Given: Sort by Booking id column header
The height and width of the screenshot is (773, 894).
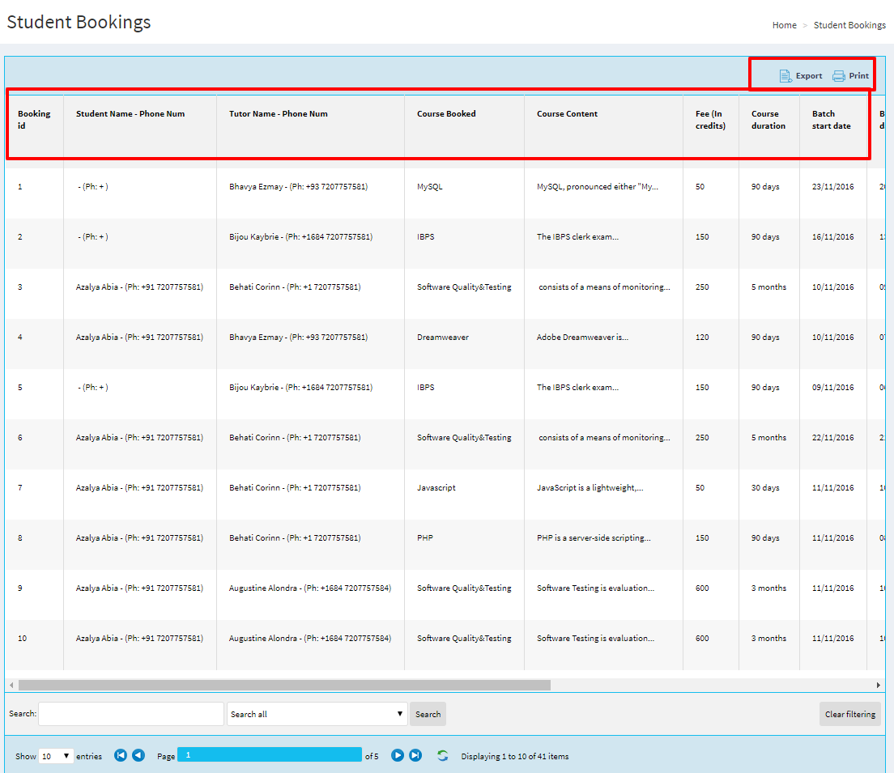Looking at the screenshot, I should click(x=34, y=120).
